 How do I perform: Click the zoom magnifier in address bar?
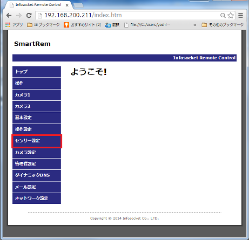pos(223,16)
